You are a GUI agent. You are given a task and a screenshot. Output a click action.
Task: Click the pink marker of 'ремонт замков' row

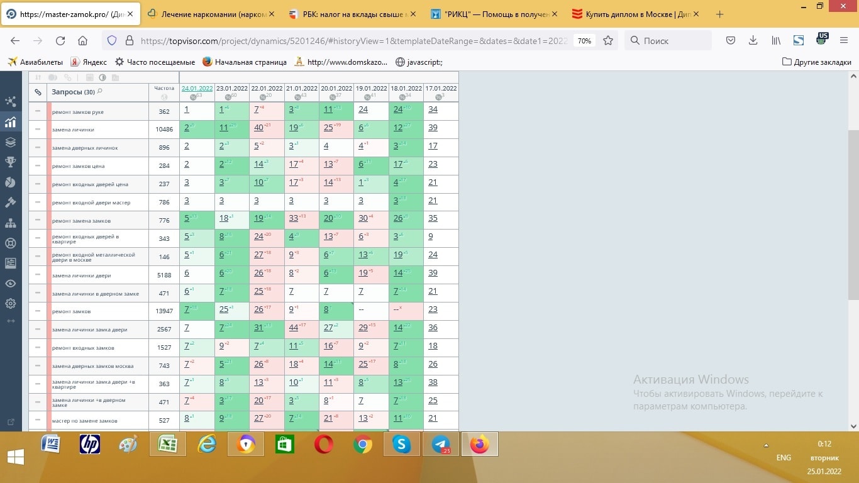tap(48, 311)
